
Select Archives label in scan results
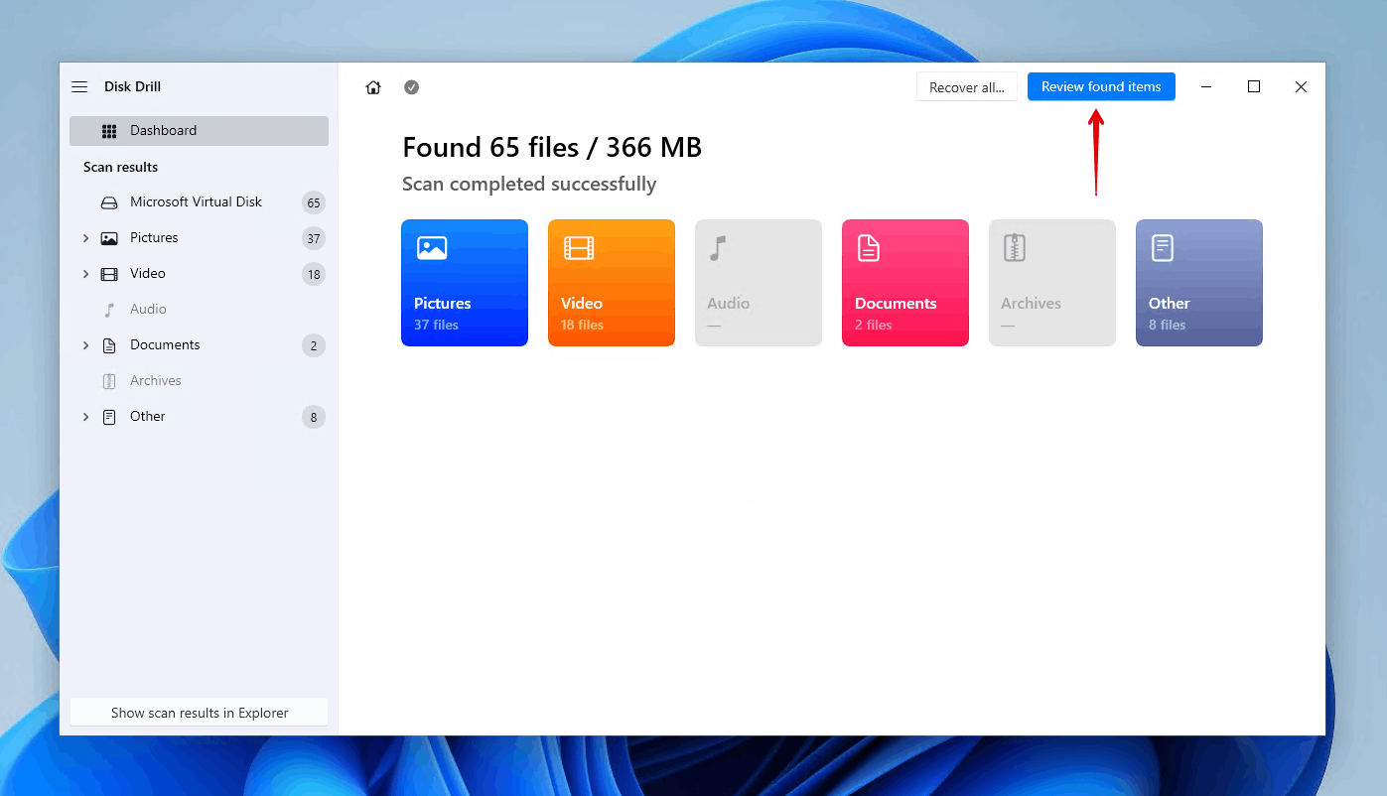coord(156,380)
